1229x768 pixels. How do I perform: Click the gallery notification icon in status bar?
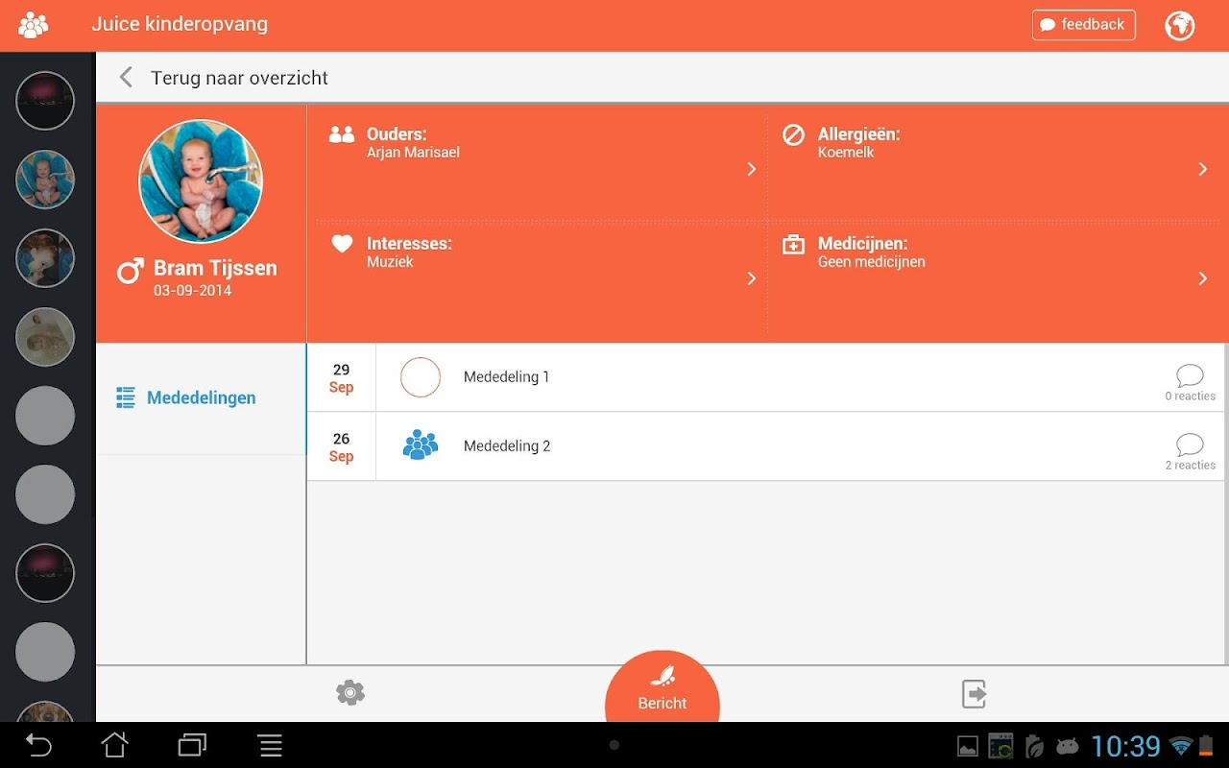point(968,746)
